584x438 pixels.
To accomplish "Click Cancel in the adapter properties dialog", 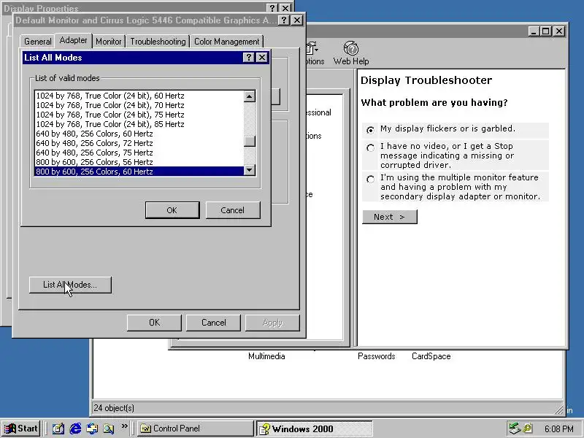I will point(213,323).
